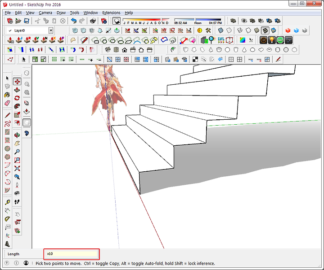Choose the Protractor tool

click(8, 219)
